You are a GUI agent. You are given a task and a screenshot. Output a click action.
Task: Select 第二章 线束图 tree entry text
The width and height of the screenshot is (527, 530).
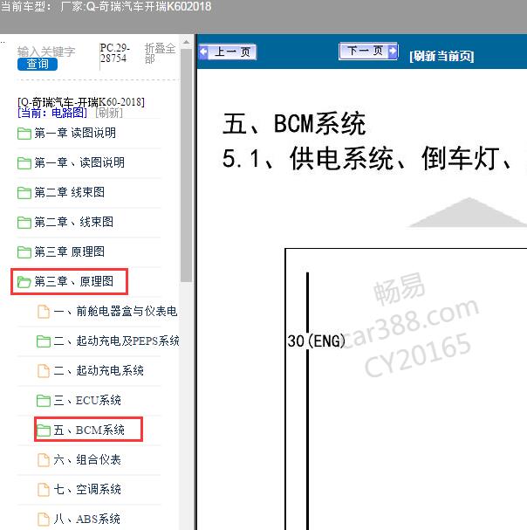point(69,192)
